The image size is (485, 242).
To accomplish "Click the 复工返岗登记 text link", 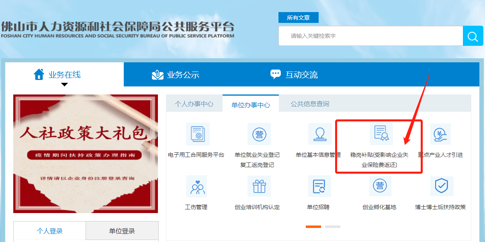I will [257, 165].
